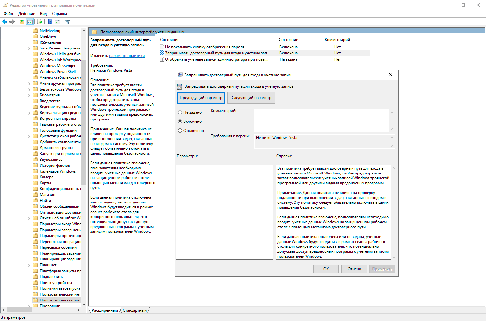The image size is (486, 321).
Task: Click the Filter funnel icon
Action: coord(68,22)
